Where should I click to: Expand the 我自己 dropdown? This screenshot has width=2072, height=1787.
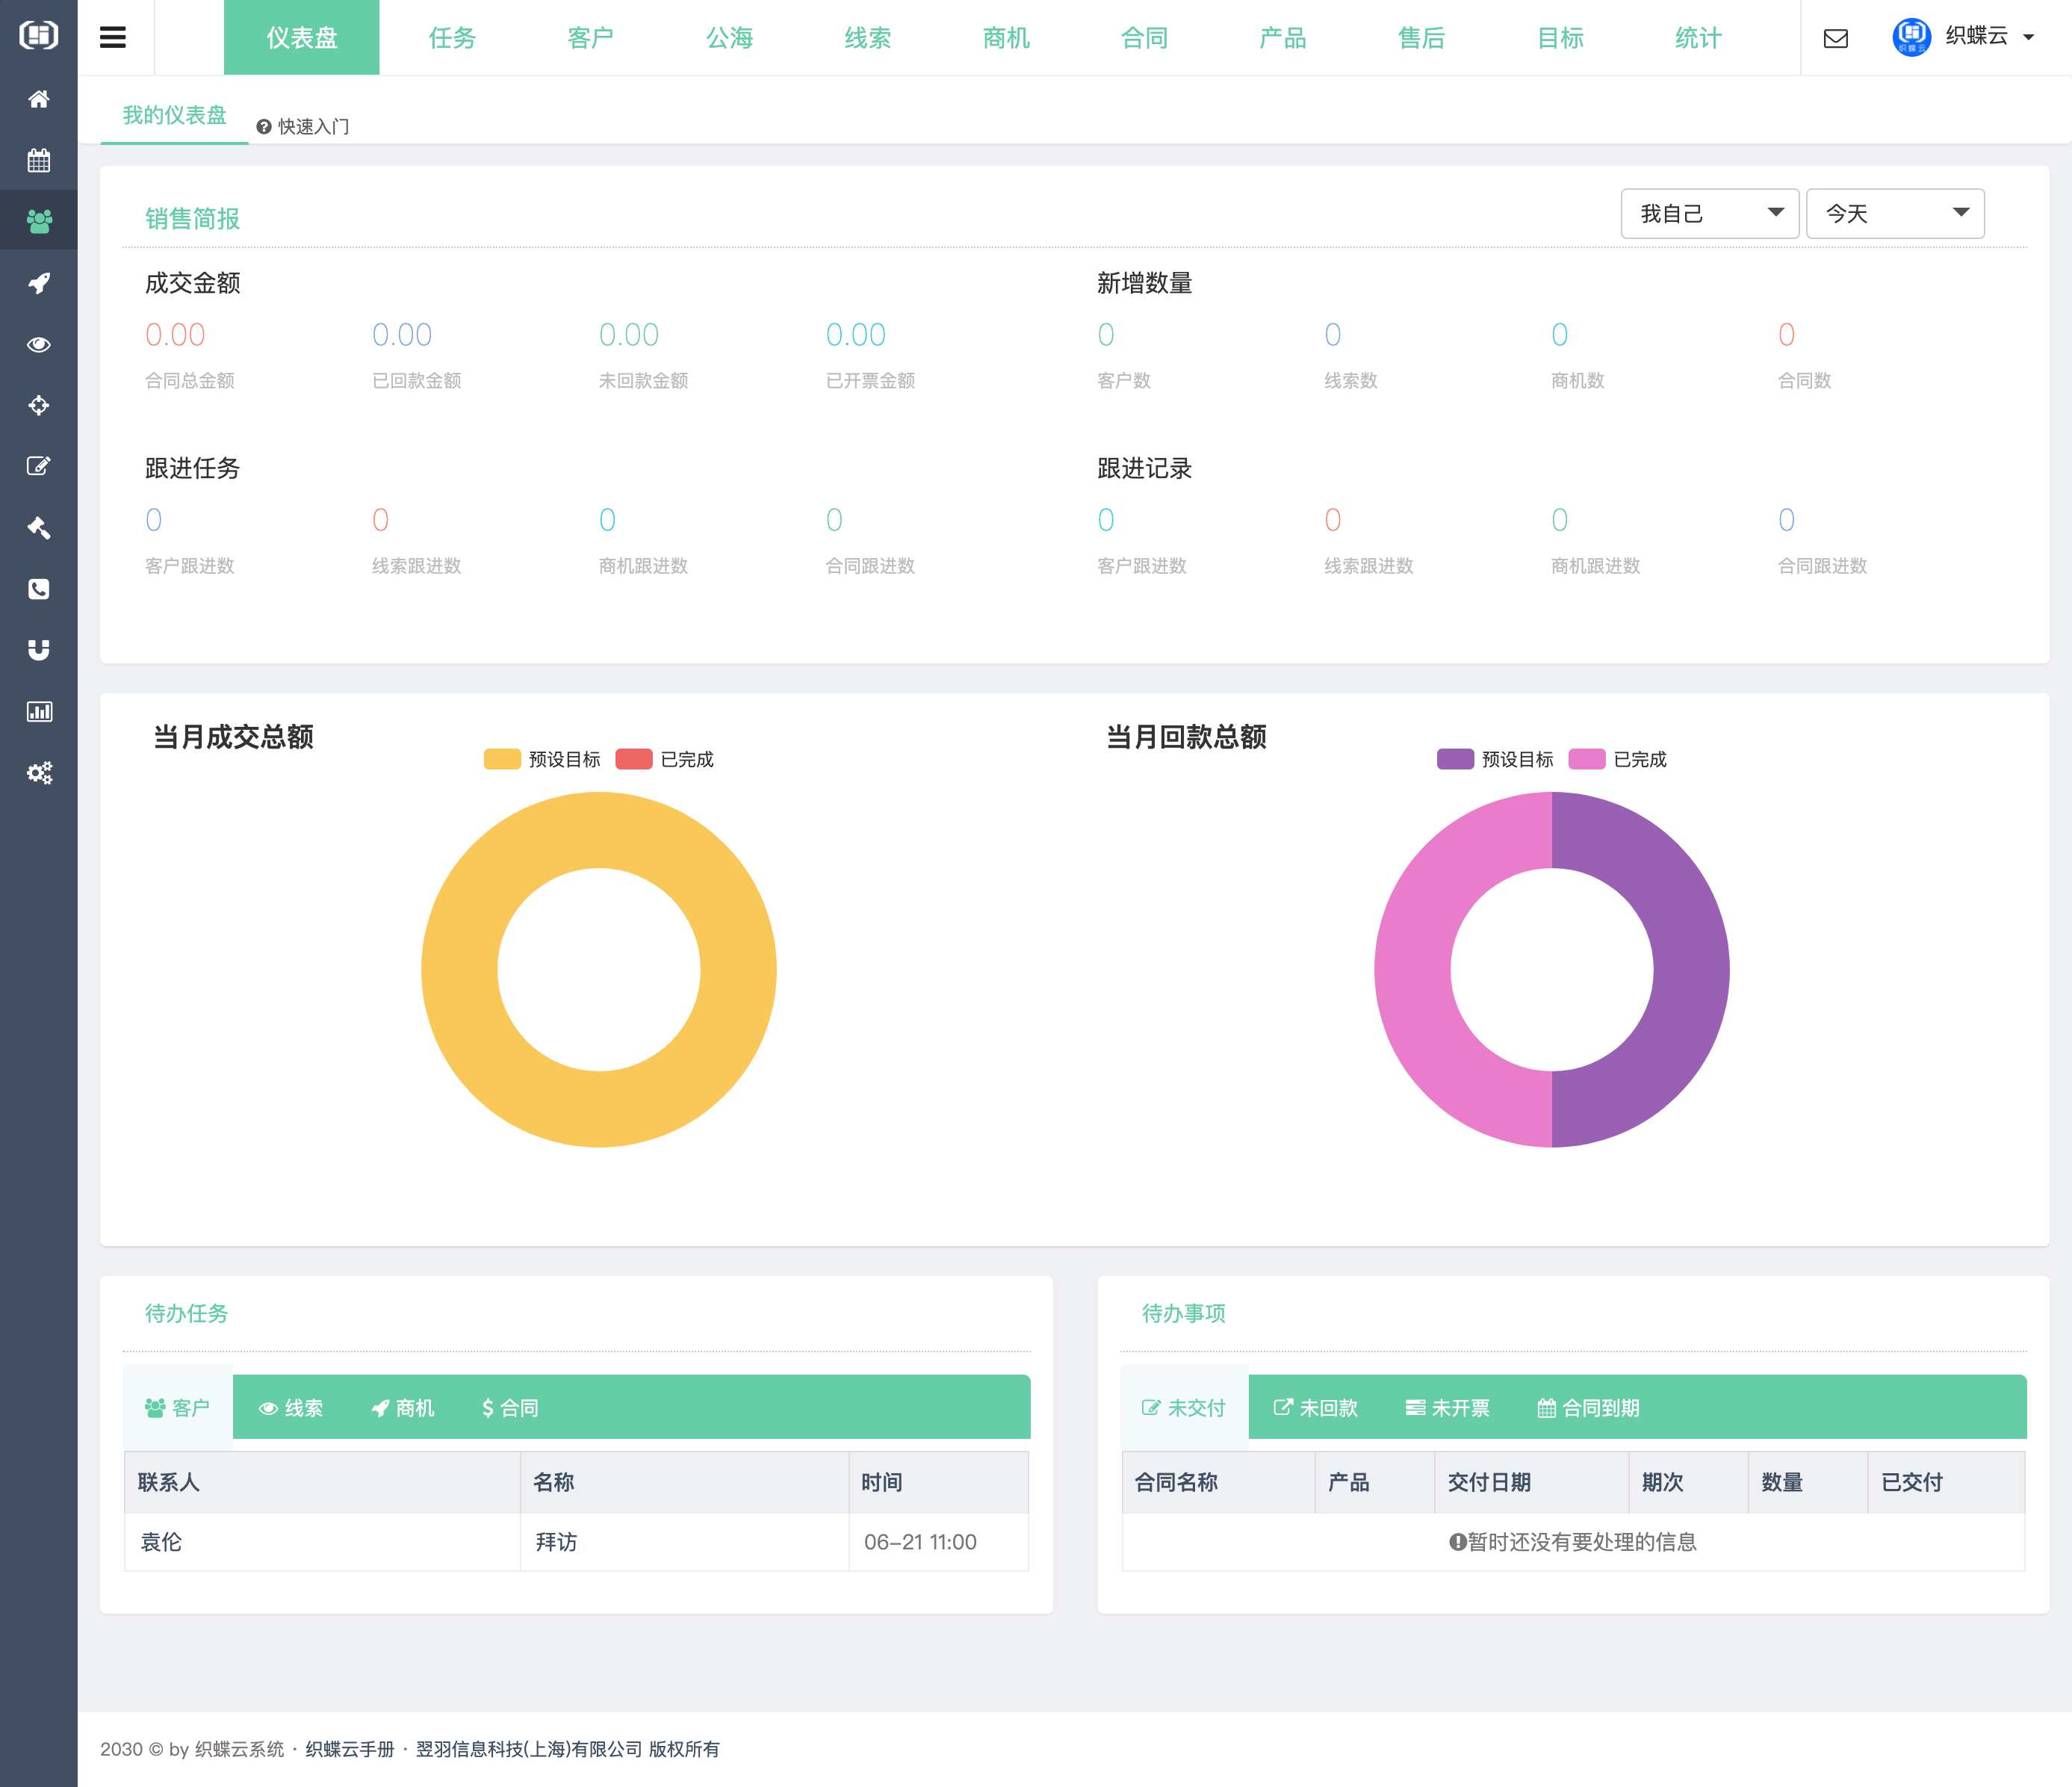[x=1709, y=213]
